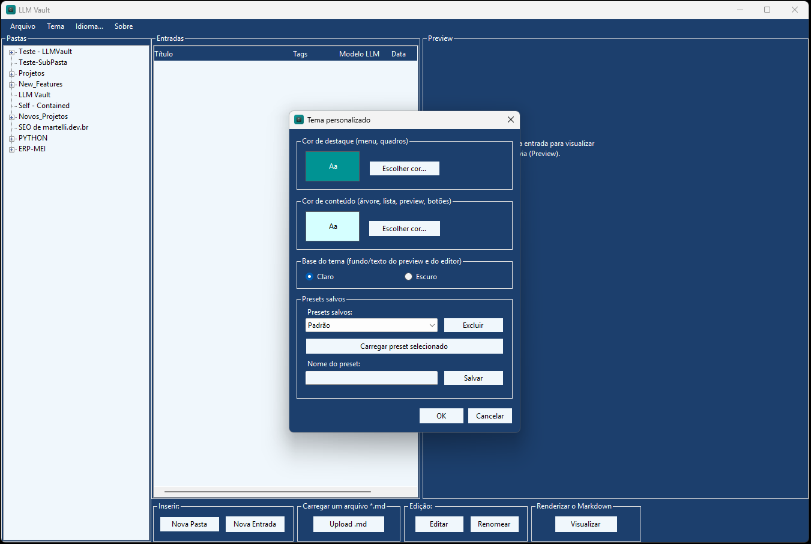
Task: Expand the Projetos folder node
Action: coord(11,74)
